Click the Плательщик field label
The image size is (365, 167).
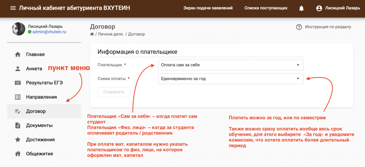pos(110,65)
